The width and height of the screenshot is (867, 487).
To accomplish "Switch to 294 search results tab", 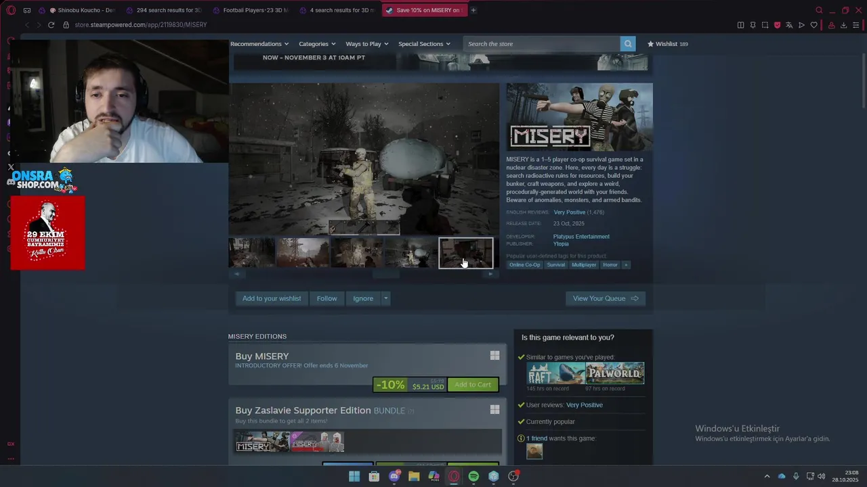I will [163, 10].
